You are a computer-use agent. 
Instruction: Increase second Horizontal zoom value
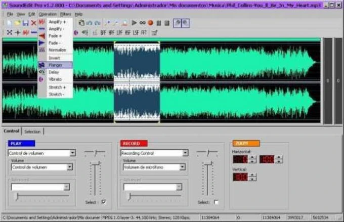coord(279,157)
